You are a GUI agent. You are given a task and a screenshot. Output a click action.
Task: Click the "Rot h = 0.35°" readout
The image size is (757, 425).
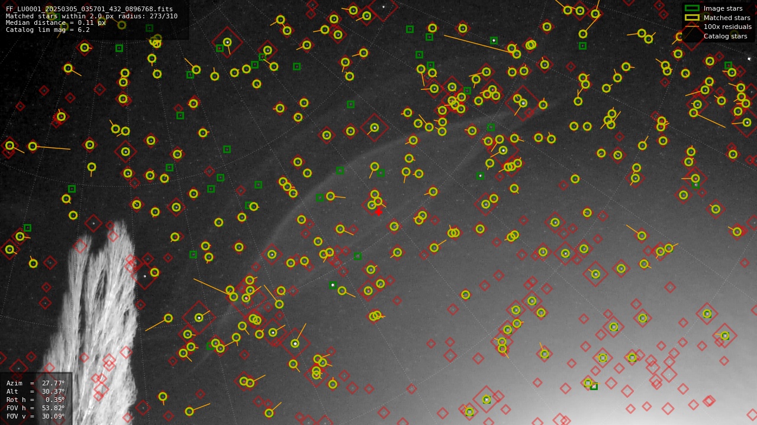click(x=36, y=400)
